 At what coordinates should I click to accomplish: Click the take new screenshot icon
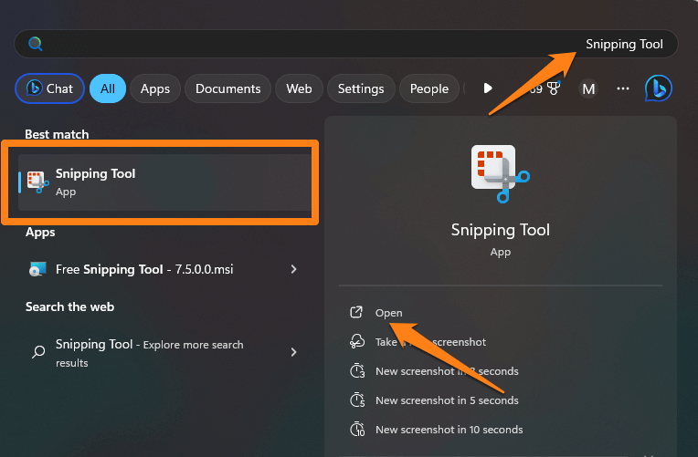[357, 341]
